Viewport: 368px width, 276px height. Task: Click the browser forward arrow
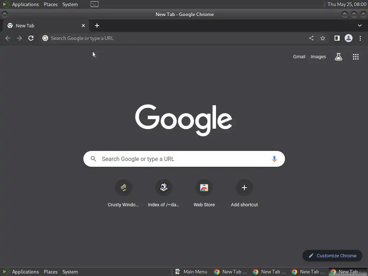point(19,38)
